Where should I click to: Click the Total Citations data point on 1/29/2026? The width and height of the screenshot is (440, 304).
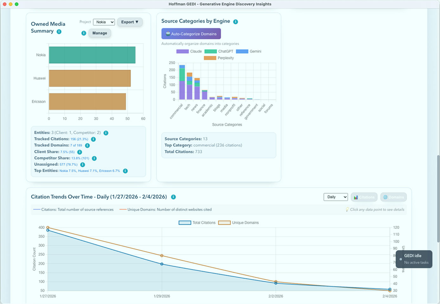pos(162,264)
